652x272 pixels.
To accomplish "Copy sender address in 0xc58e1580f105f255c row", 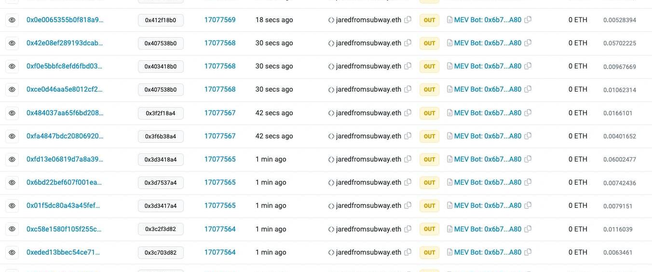I will (408, 229).
